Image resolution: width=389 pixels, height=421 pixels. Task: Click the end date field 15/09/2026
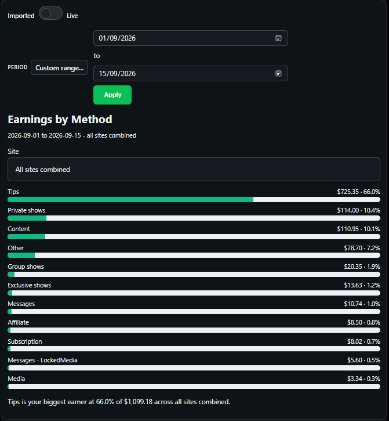coord(191,74)
